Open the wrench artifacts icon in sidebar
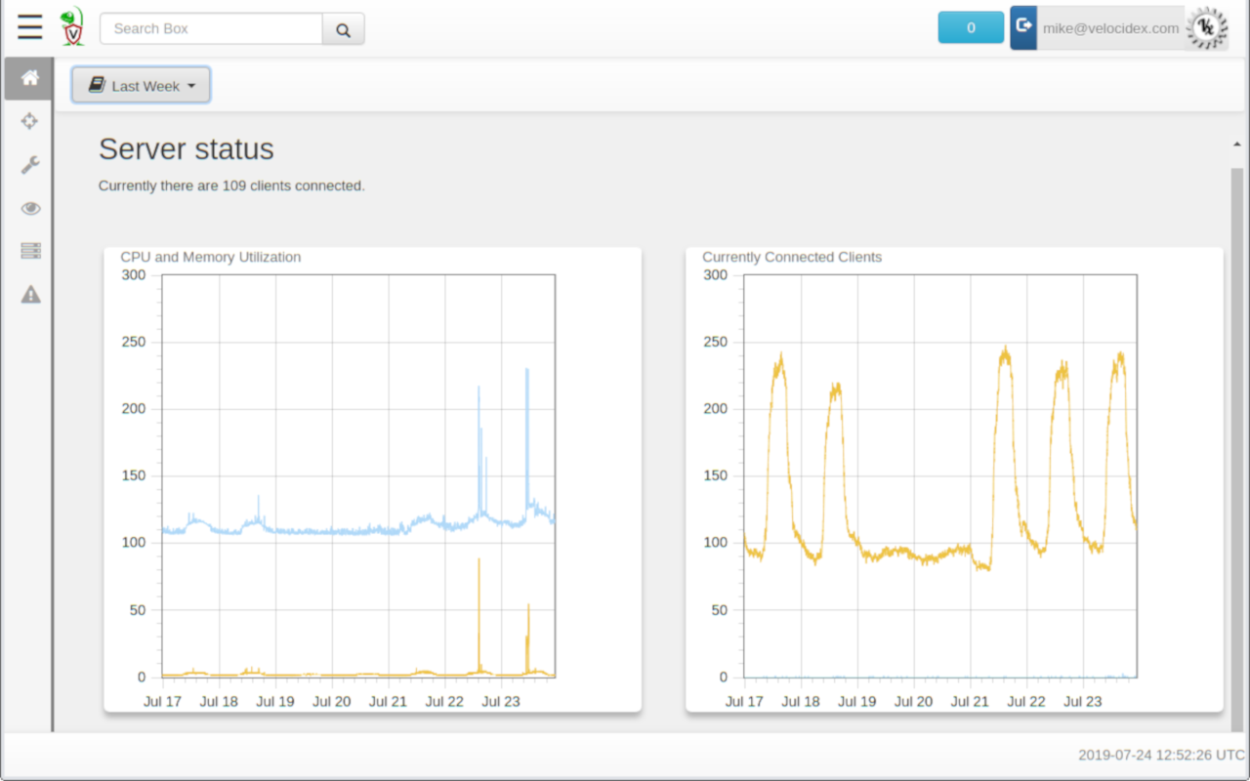The width and height of the screenshot is (1250, 781). click(x=30, y=165)
